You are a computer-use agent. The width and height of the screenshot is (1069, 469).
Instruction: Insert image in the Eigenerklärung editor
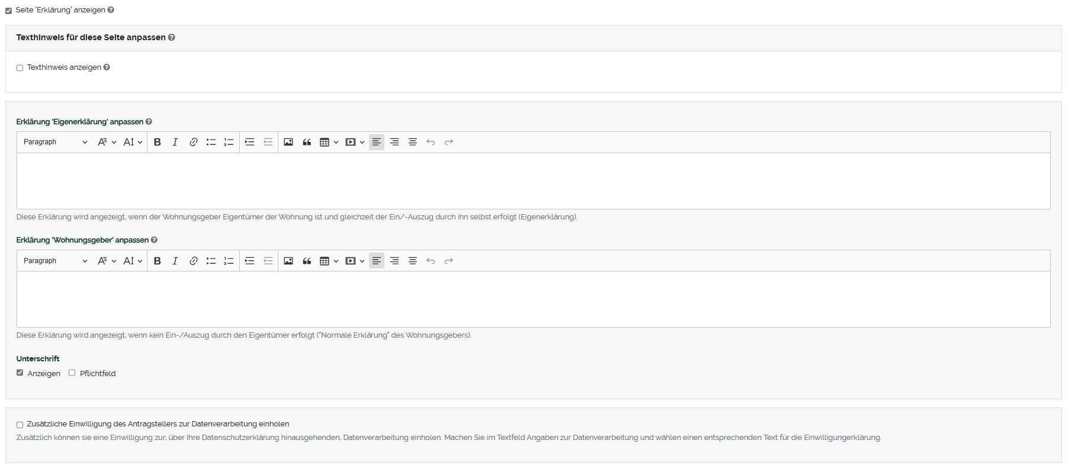[x=288, y=142]
